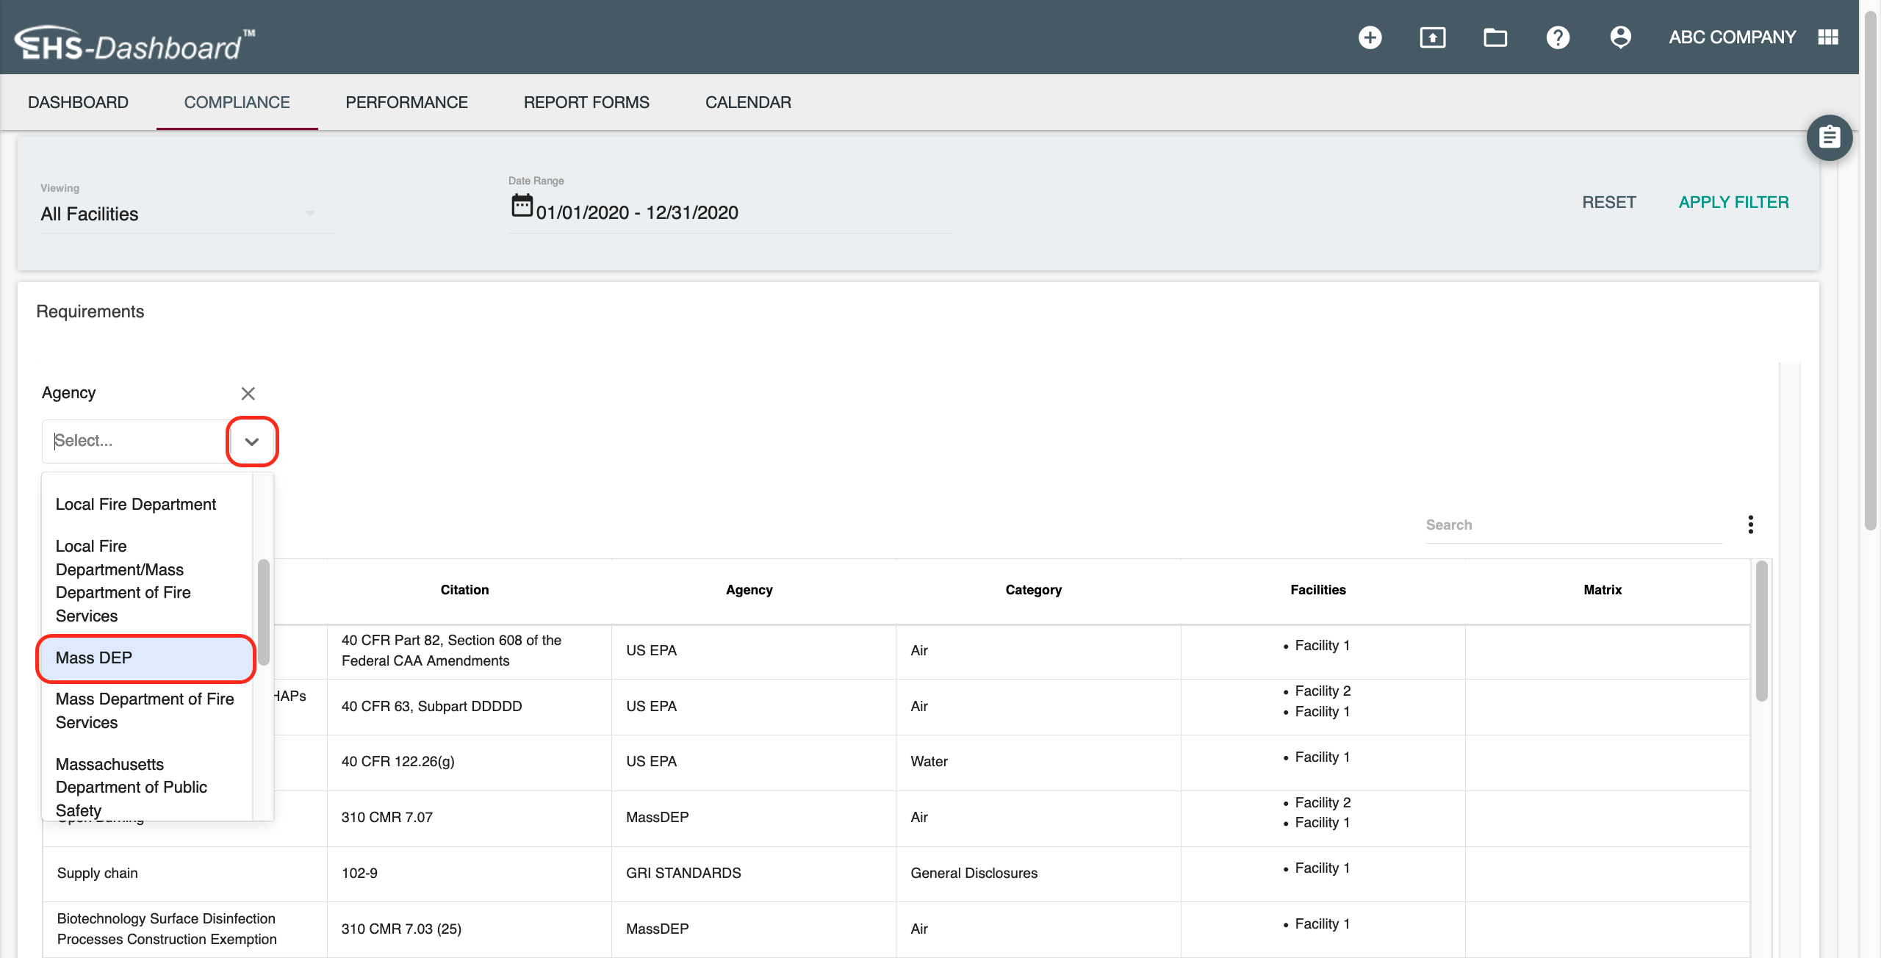The image size is (1881, 958).
Task: Open the user account profile icon
Action: pos(1620,37)
